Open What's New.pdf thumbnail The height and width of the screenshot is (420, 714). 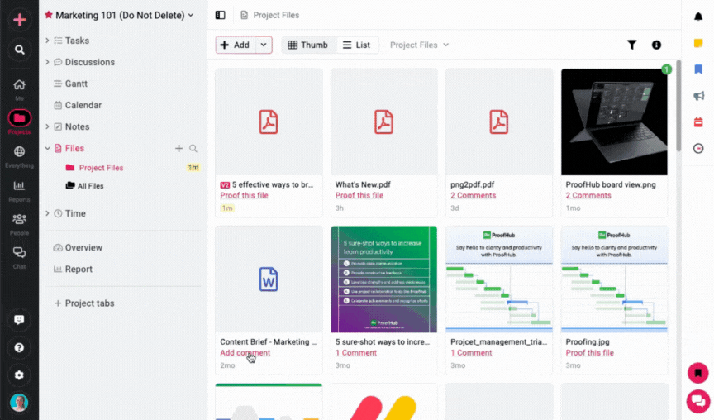point(384,122)
